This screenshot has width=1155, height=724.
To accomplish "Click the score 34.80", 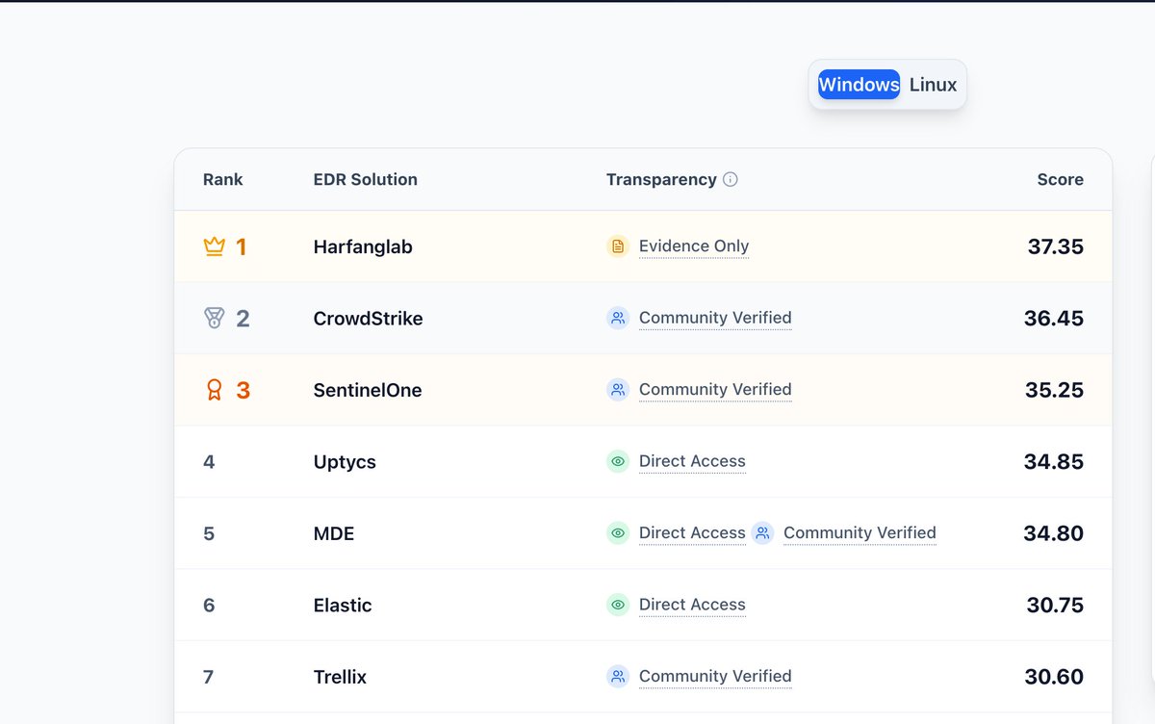I will click(1054, 532).
